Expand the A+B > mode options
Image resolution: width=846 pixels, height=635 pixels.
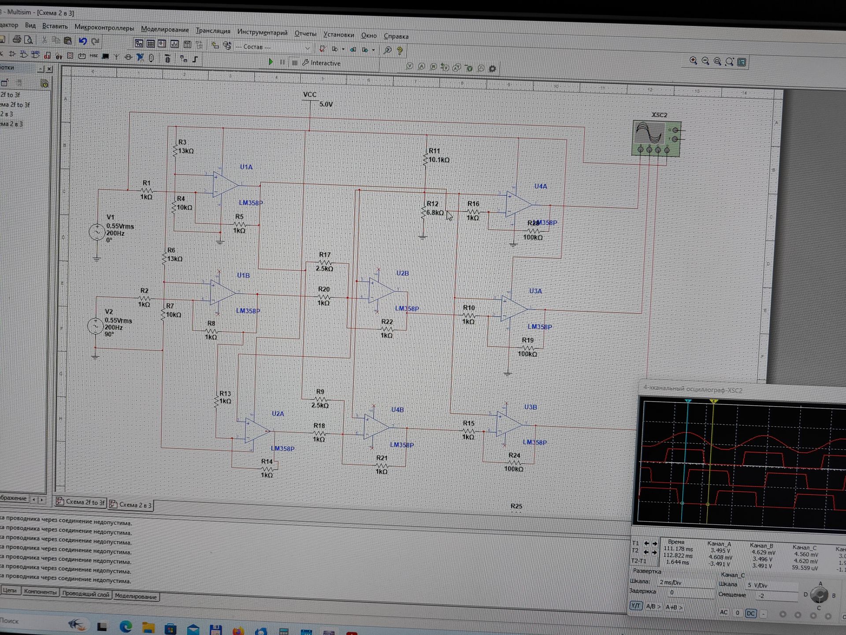pyautogui.click(x=674, y=608)
